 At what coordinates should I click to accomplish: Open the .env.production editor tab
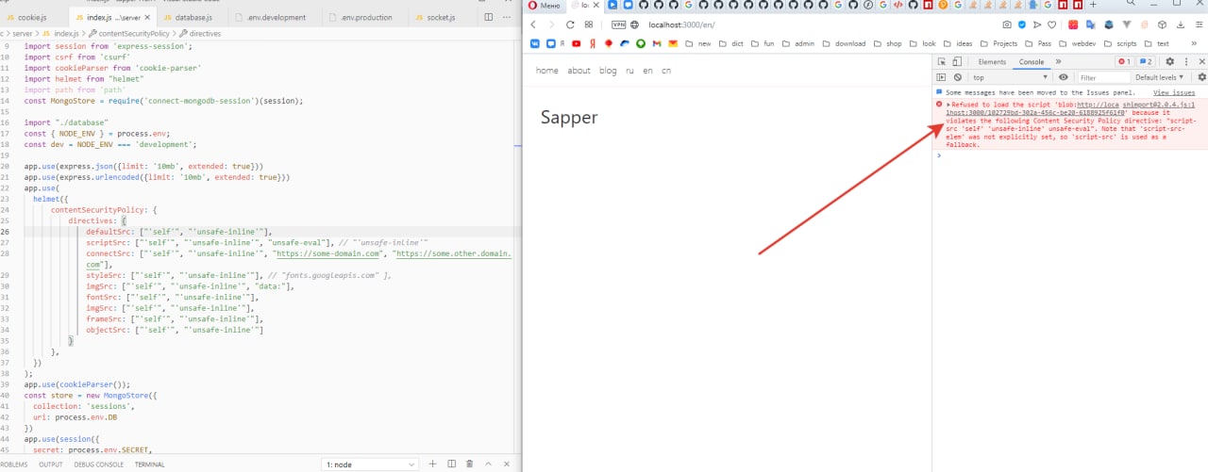(x=366, y=17)
